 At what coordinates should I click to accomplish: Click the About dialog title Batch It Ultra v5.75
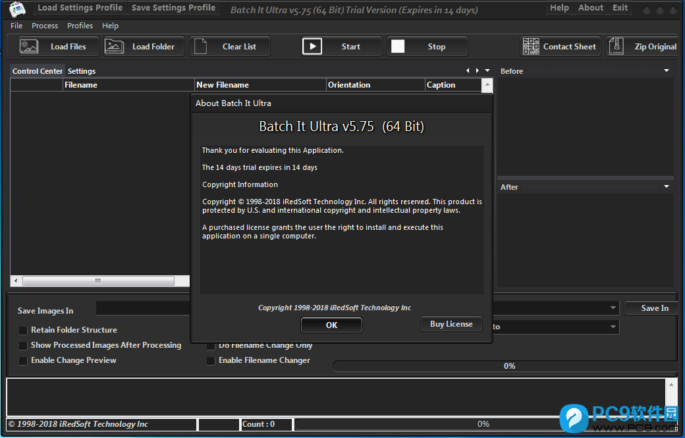(x=342, y=126)
